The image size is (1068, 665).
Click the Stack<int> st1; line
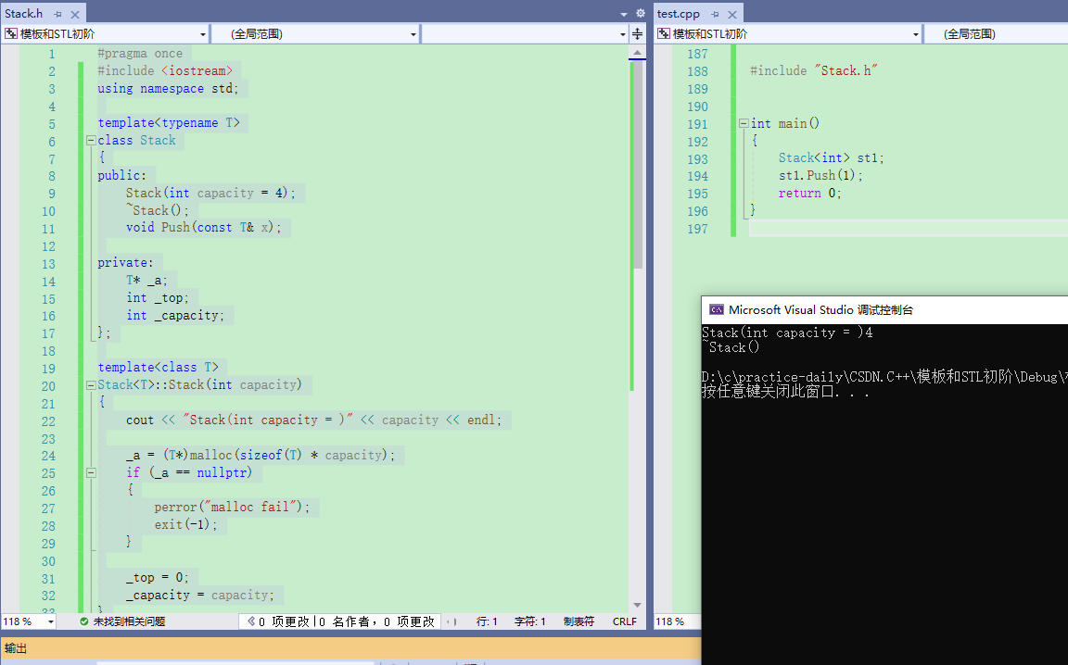pos(831,157)
